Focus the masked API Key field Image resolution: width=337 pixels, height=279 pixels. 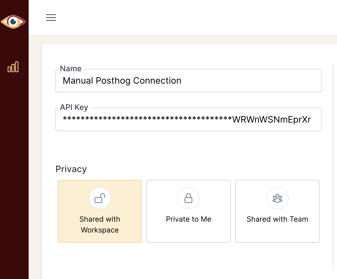point(189,119)
